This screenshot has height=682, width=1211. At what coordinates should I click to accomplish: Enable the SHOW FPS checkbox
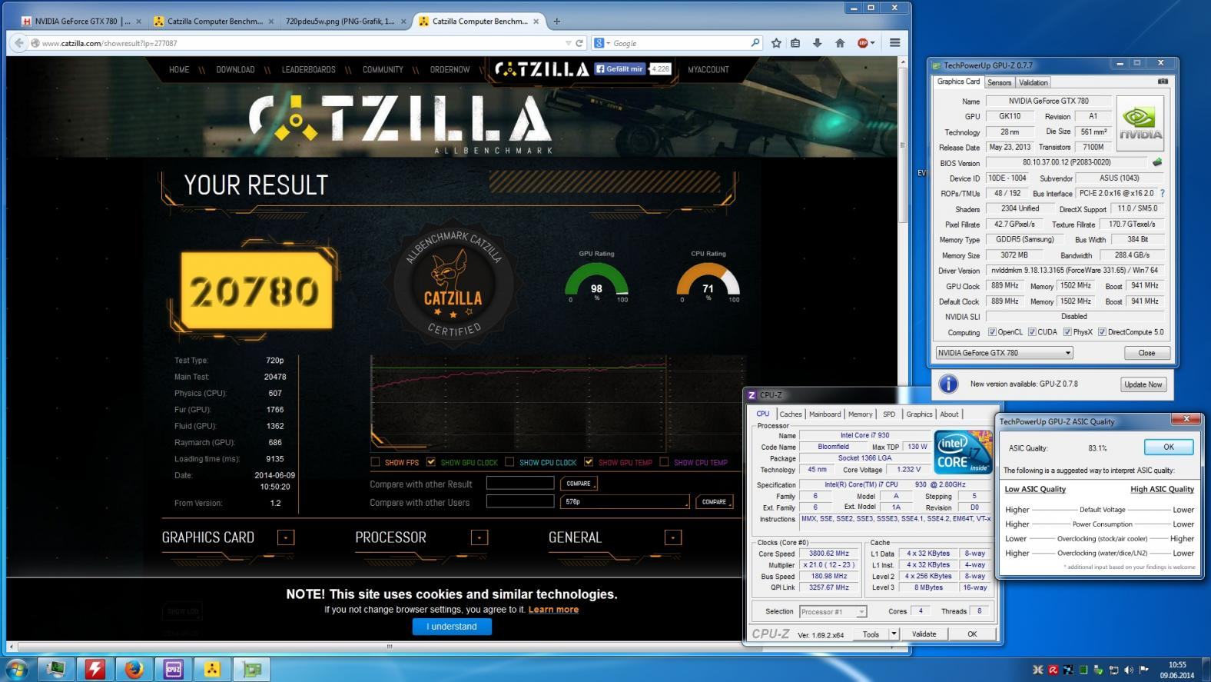pos(375,462)
